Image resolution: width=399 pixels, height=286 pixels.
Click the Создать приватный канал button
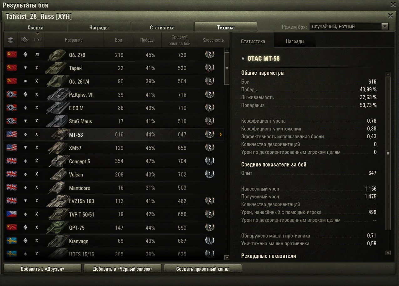click(x=203, y=269)
